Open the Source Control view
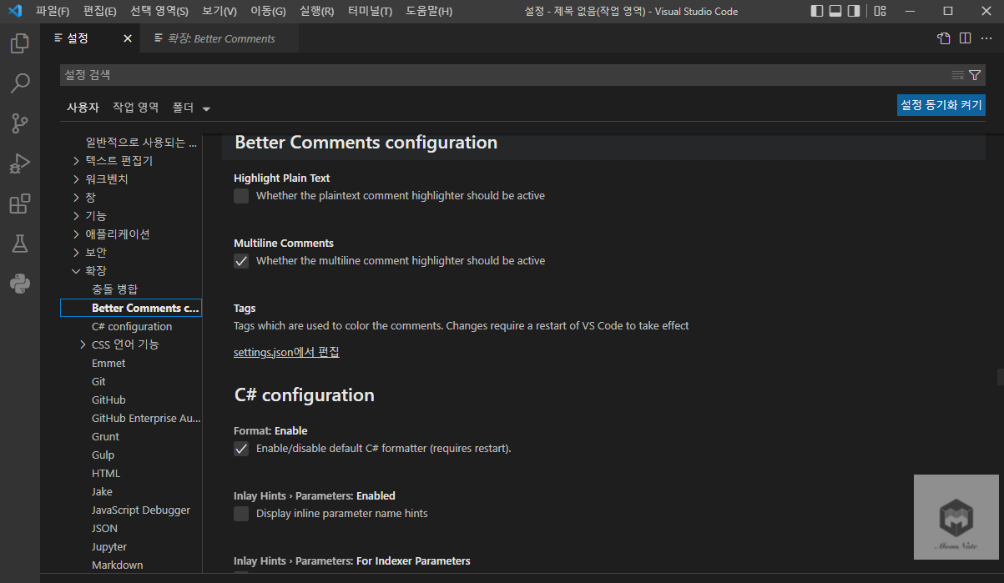Viewport: 1004px width, 583px height. click(20, 123)
